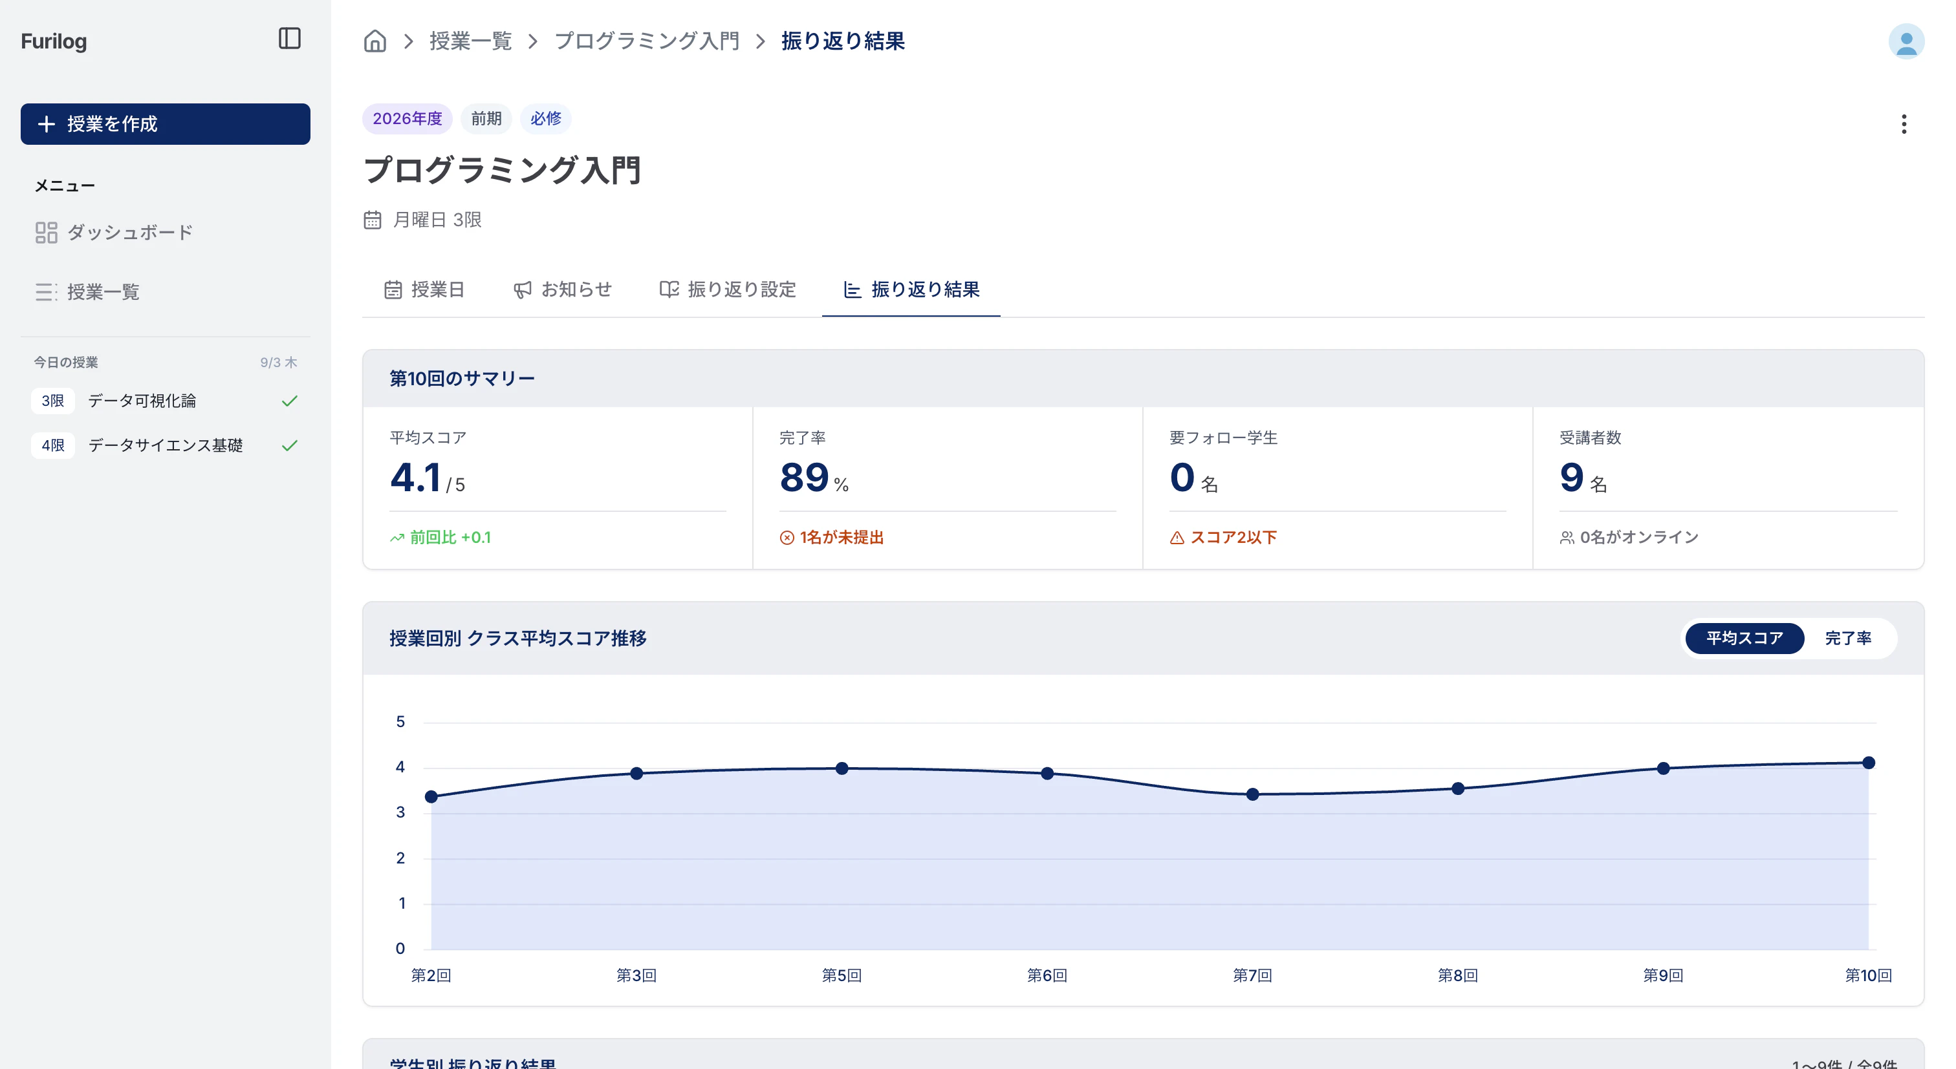Screen dimensions: 1956x1069
Task: Click the 授業を作成 button
Action: [x=166, y=123]
